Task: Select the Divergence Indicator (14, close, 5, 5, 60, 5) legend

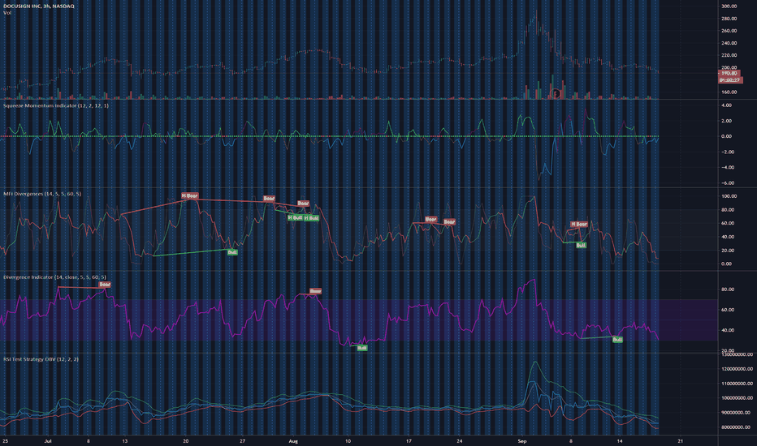Action: click(x=55, y=277)
